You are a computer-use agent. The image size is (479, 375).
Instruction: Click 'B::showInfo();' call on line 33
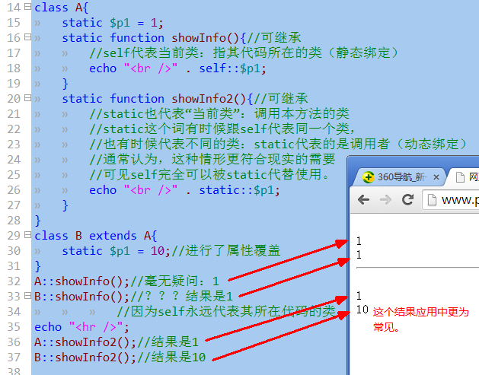[x=82, y=297]
